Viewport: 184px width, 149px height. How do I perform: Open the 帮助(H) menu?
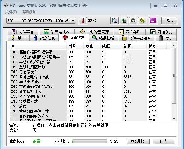(29, 12)
